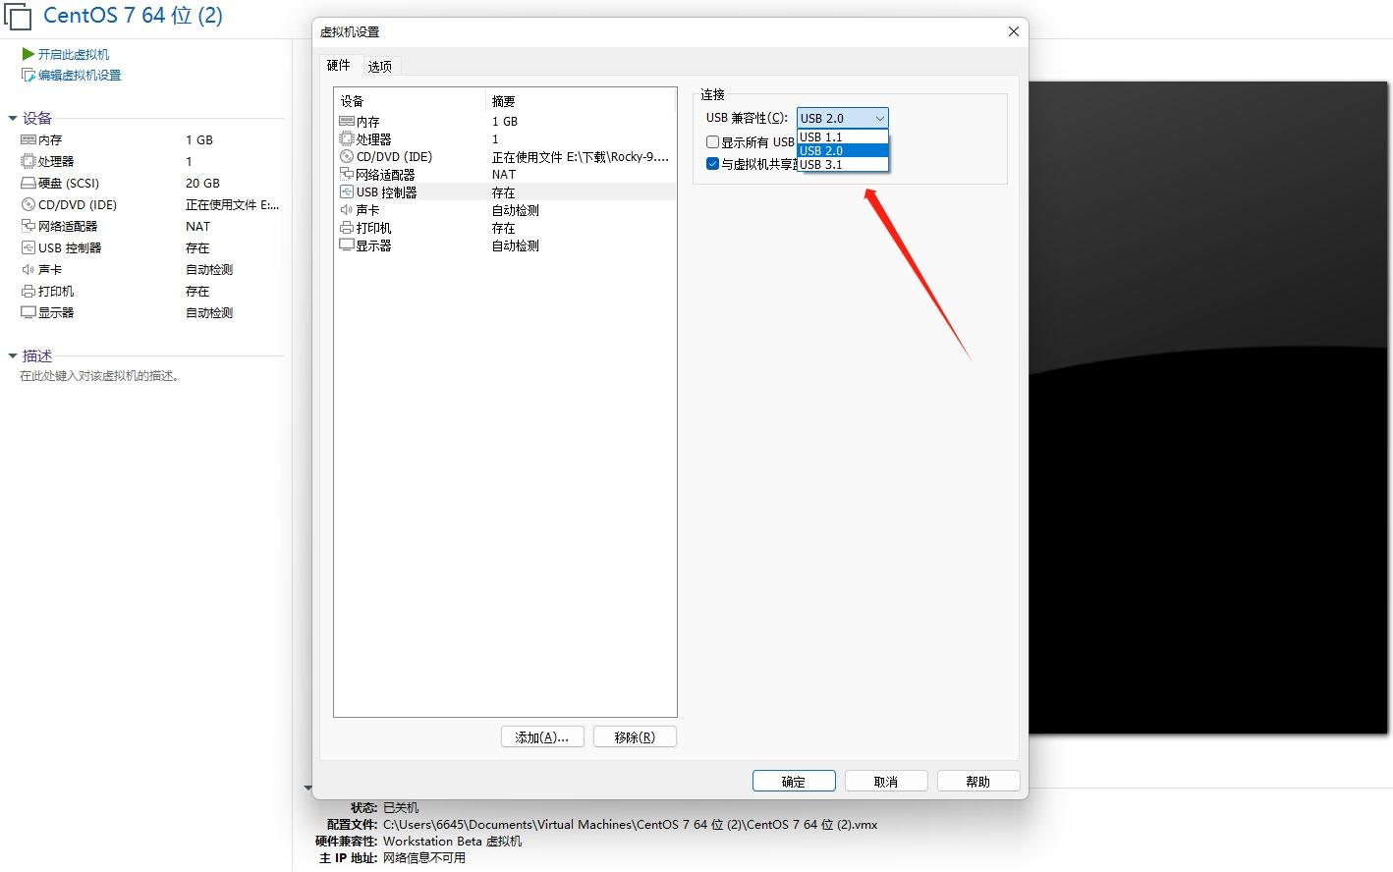
Task: Click the hard disk (SCSI) icon in the sidebar
Action: click(x=28, y=184)
